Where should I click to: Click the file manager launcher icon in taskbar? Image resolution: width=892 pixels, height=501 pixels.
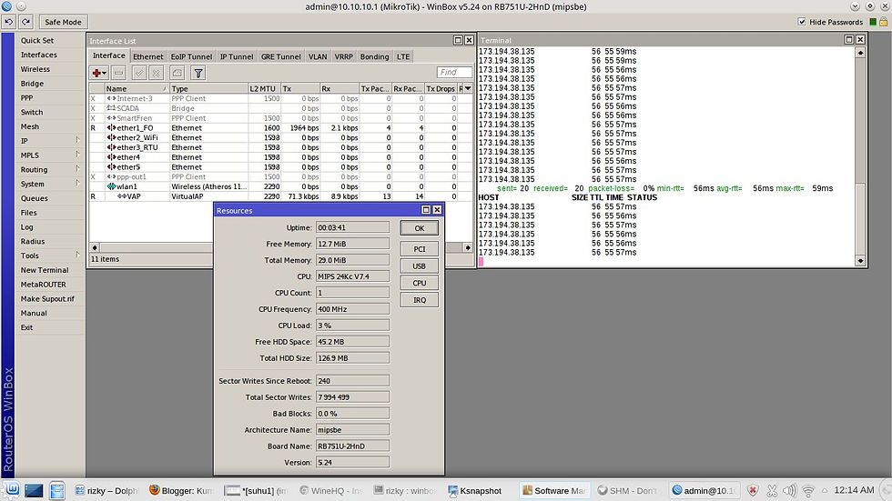tap(56, 490)
